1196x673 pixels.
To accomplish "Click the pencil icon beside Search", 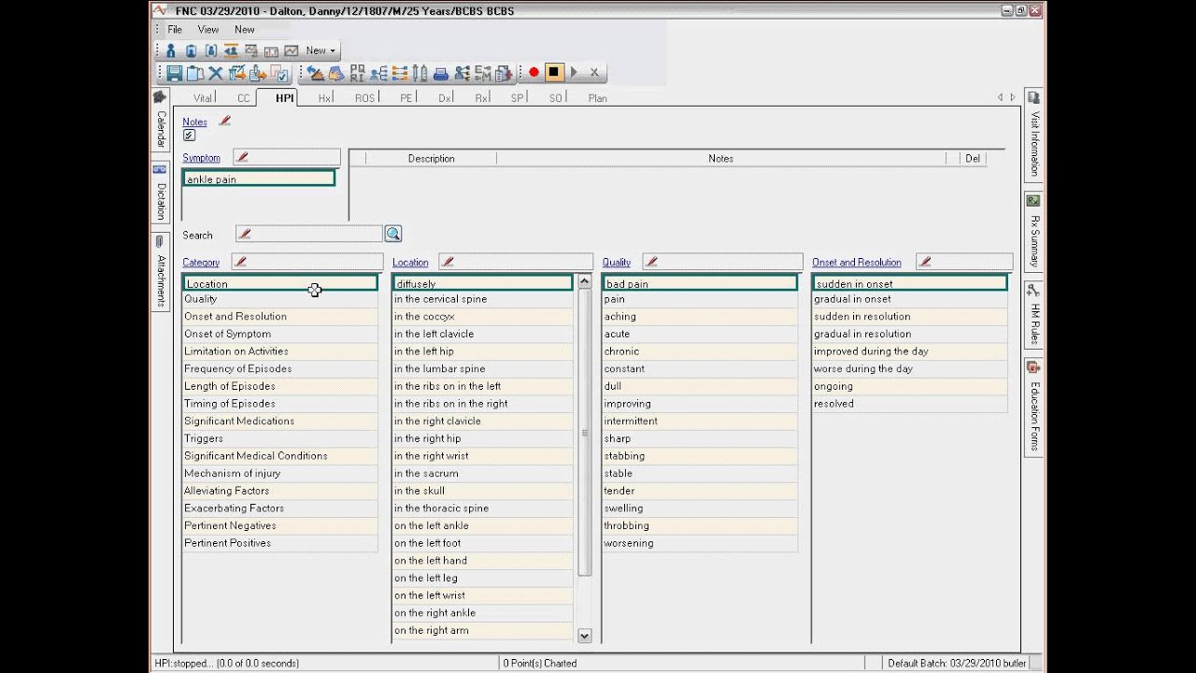I will pyautogui.click(x=245, y=234).
